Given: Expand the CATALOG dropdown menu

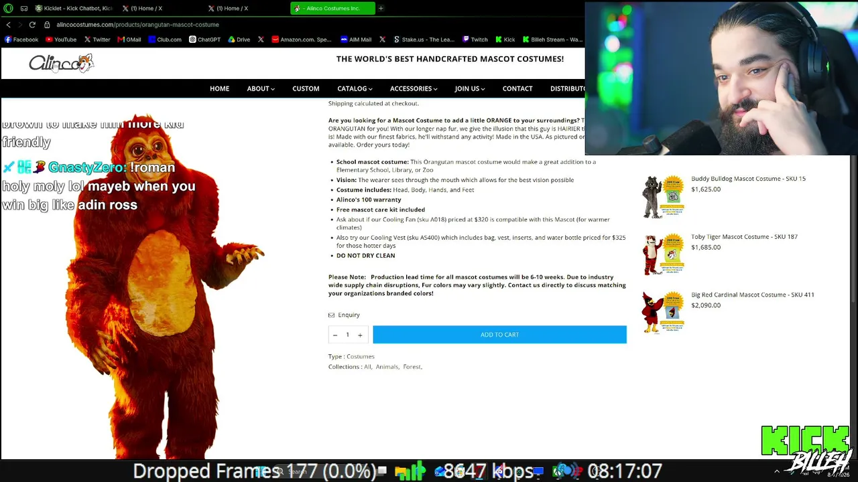Looking at the screenshot, I should pyautogui.click(x=355, y=88).
